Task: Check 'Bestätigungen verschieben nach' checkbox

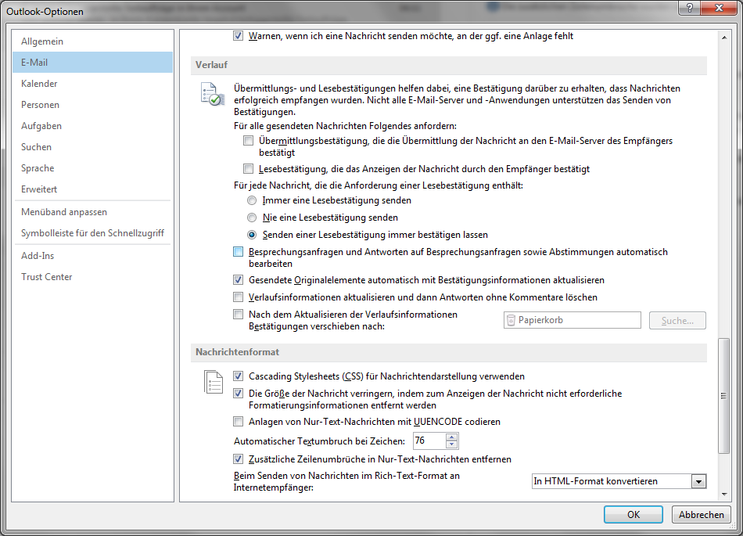Action: [x=239, y=315]
